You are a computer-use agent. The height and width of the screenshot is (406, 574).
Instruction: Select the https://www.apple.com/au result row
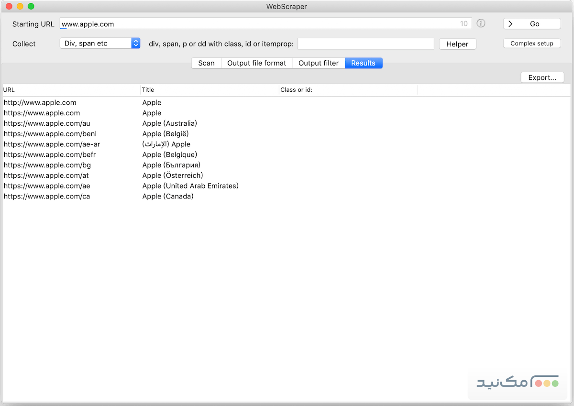click(47, 123)
